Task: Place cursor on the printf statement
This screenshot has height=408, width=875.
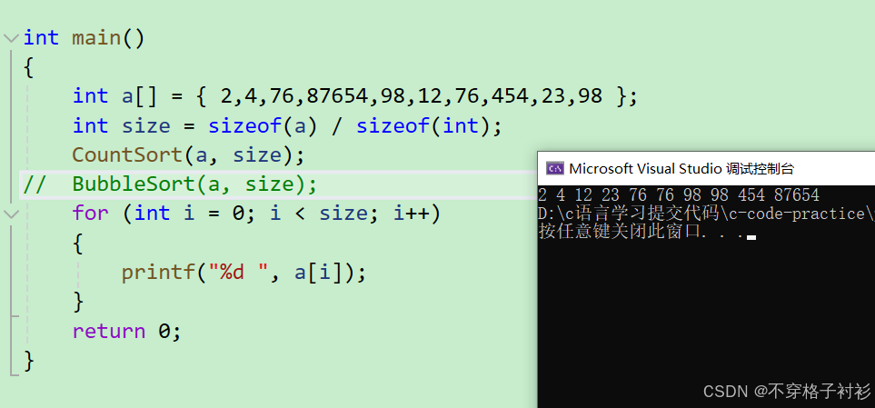Action: (x=244, y=273)
